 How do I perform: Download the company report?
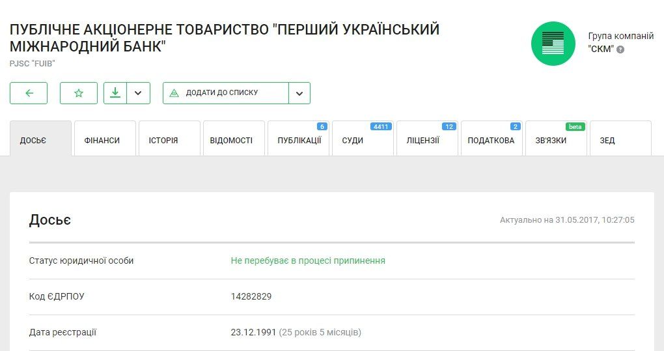(115, 93)
